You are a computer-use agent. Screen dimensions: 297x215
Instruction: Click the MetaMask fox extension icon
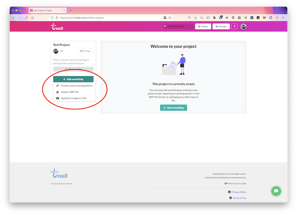tap(264, 18)
